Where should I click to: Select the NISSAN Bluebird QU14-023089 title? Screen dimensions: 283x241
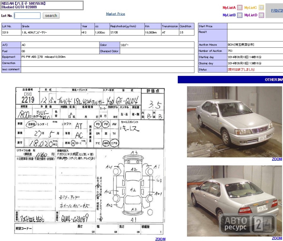(42, 5)
